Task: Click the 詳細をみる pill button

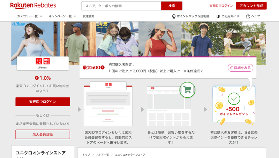Action: pyautogui.click(x=240, y=68)
